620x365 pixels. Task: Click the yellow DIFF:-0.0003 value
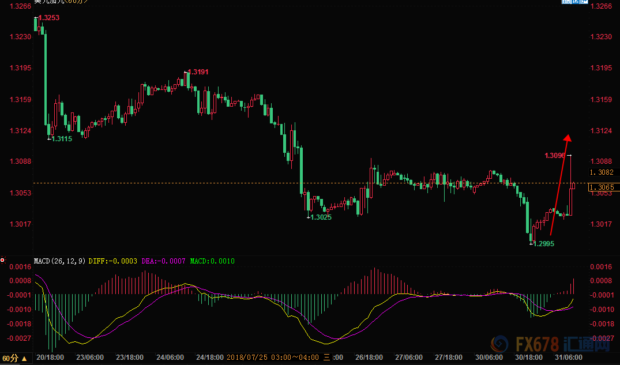pos(112,261)
